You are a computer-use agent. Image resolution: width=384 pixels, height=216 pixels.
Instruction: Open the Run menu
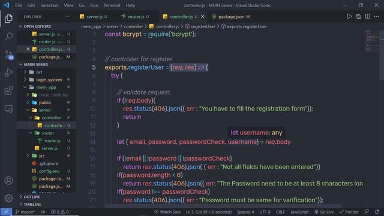(x=94, y=5)
